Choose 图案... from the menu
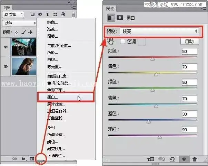The width and height of the screenshot is (208, 166). click(52, 36)
